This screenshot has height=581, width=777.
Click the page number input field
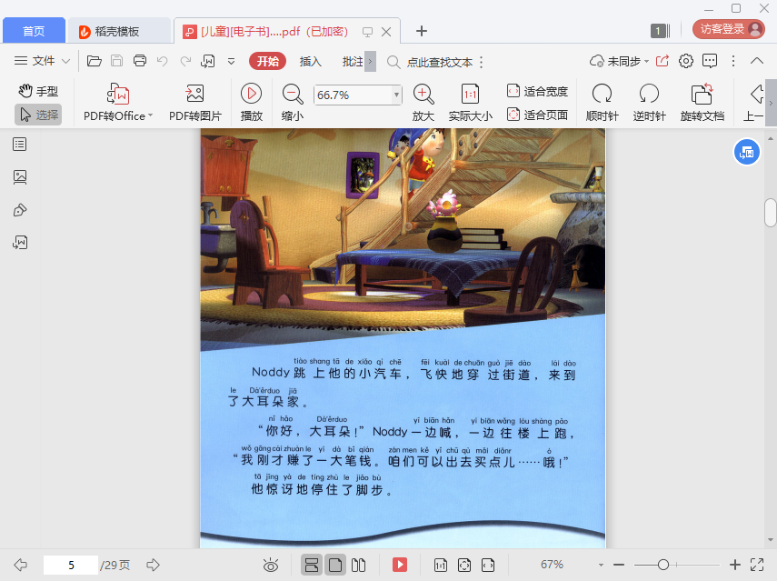pos(71,565)
